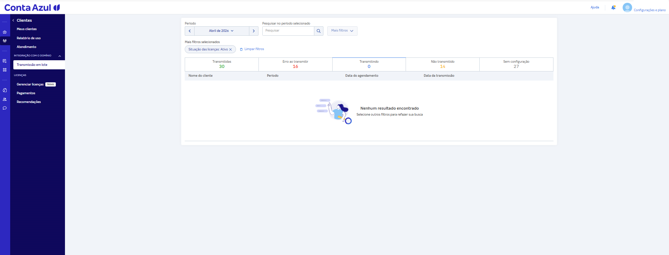Expand the 'Mais filtros' dropdown
Screen dimensions: 669x255
(342, 31)
